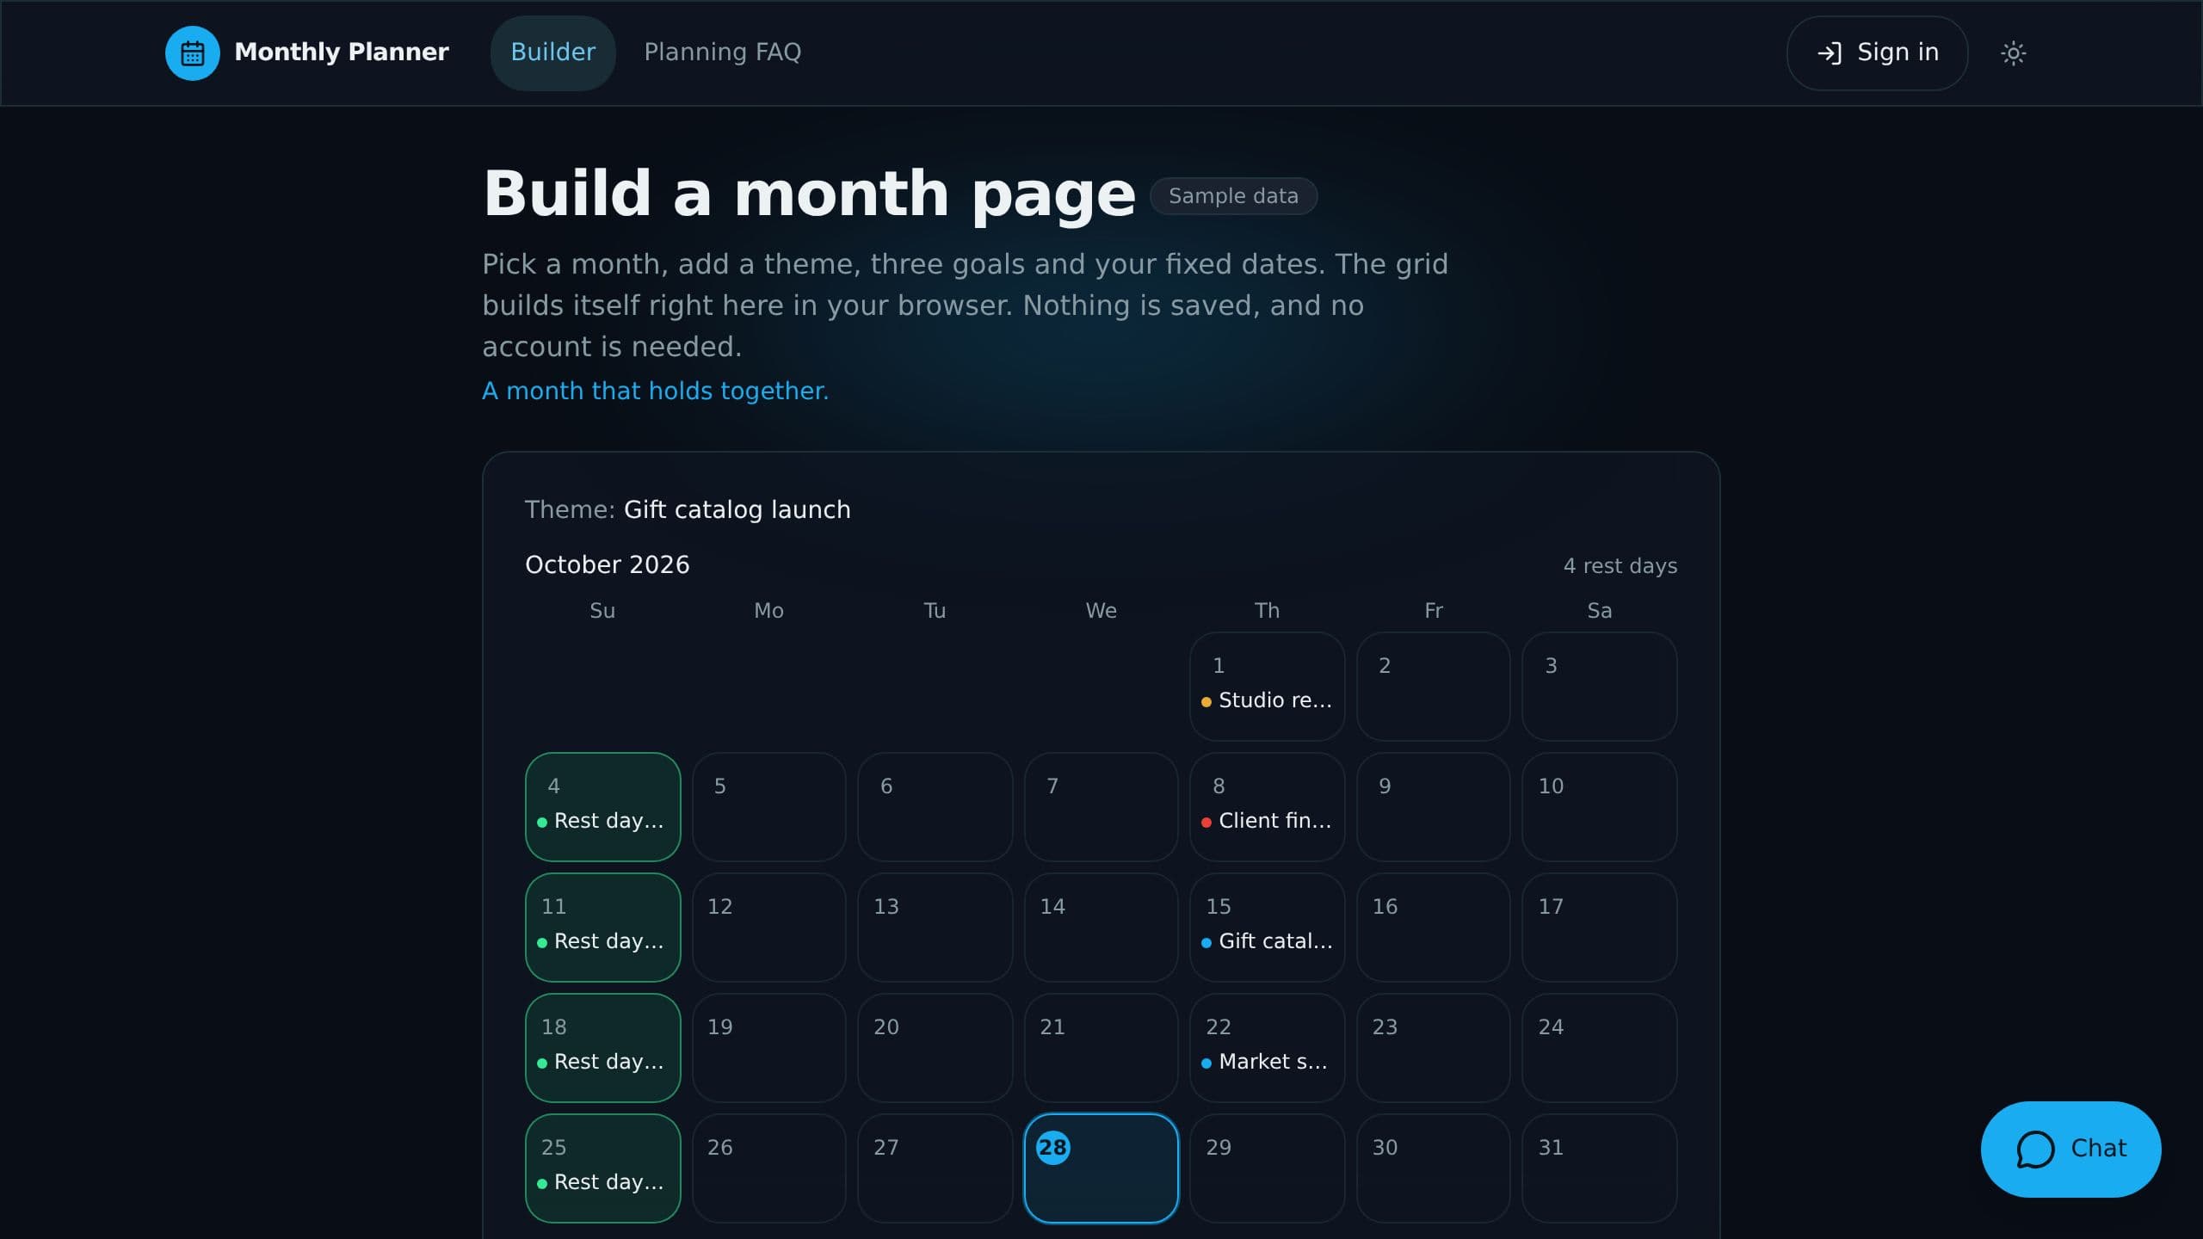
Task: Select day 31 cell
Action: pos(1599,1168)
